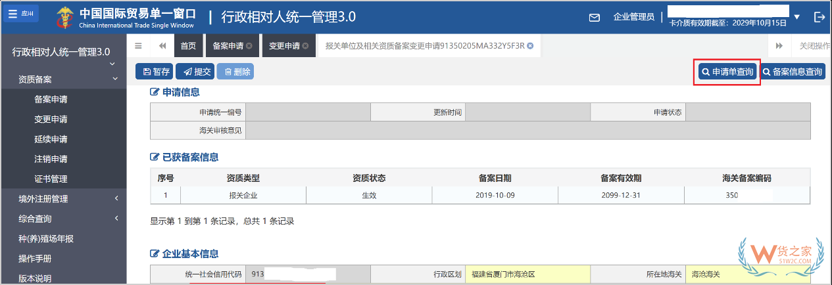The image size is (832, 285).
Task: Select the 报关企业 table cell
Action: (243, 195)
